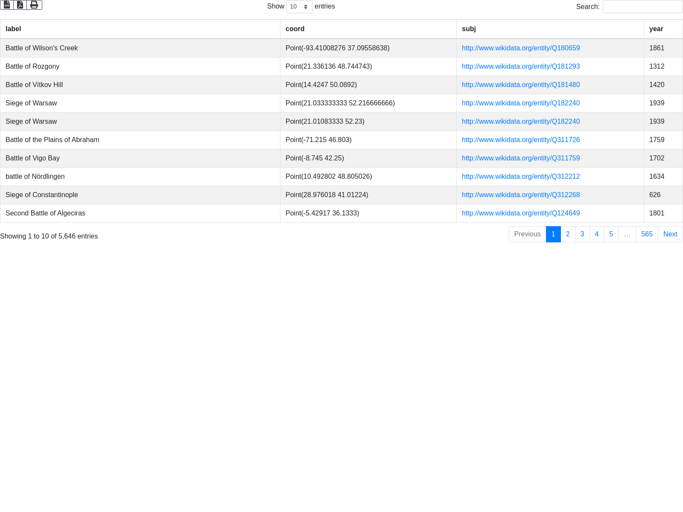Open the Show entries dropdown

(x=299, y=7)
